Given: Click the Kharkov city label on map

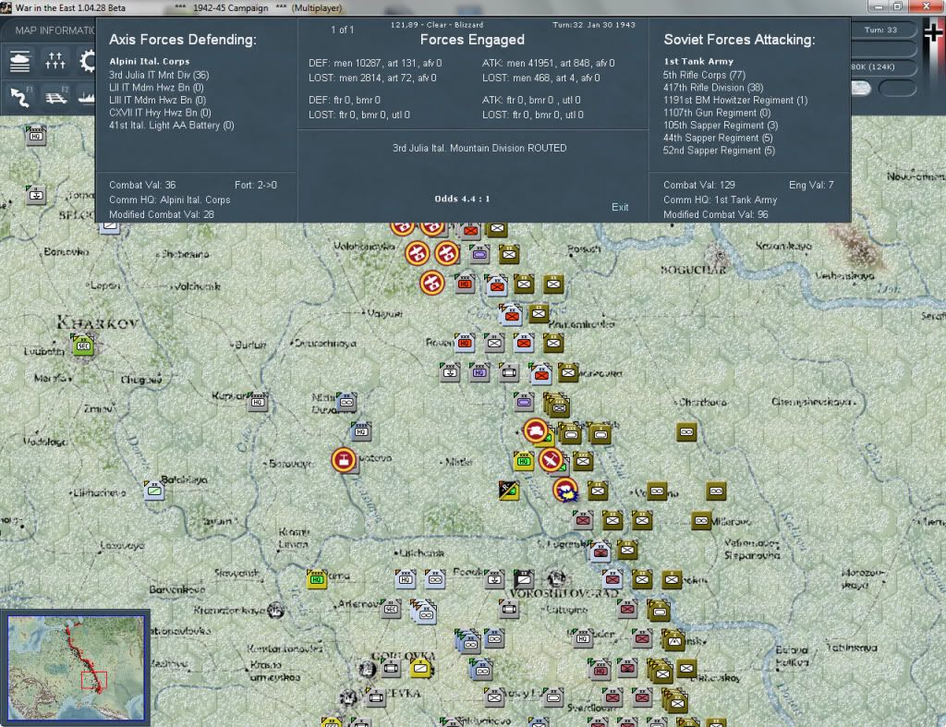Looking at the screenshot, I should [x=98, y=323].
